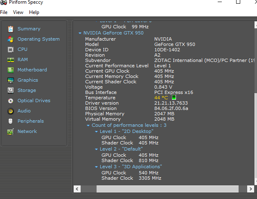Click the Motherboard icon
Image resolution: width=257 pixels, height=199 pixels.
point(11,70)
